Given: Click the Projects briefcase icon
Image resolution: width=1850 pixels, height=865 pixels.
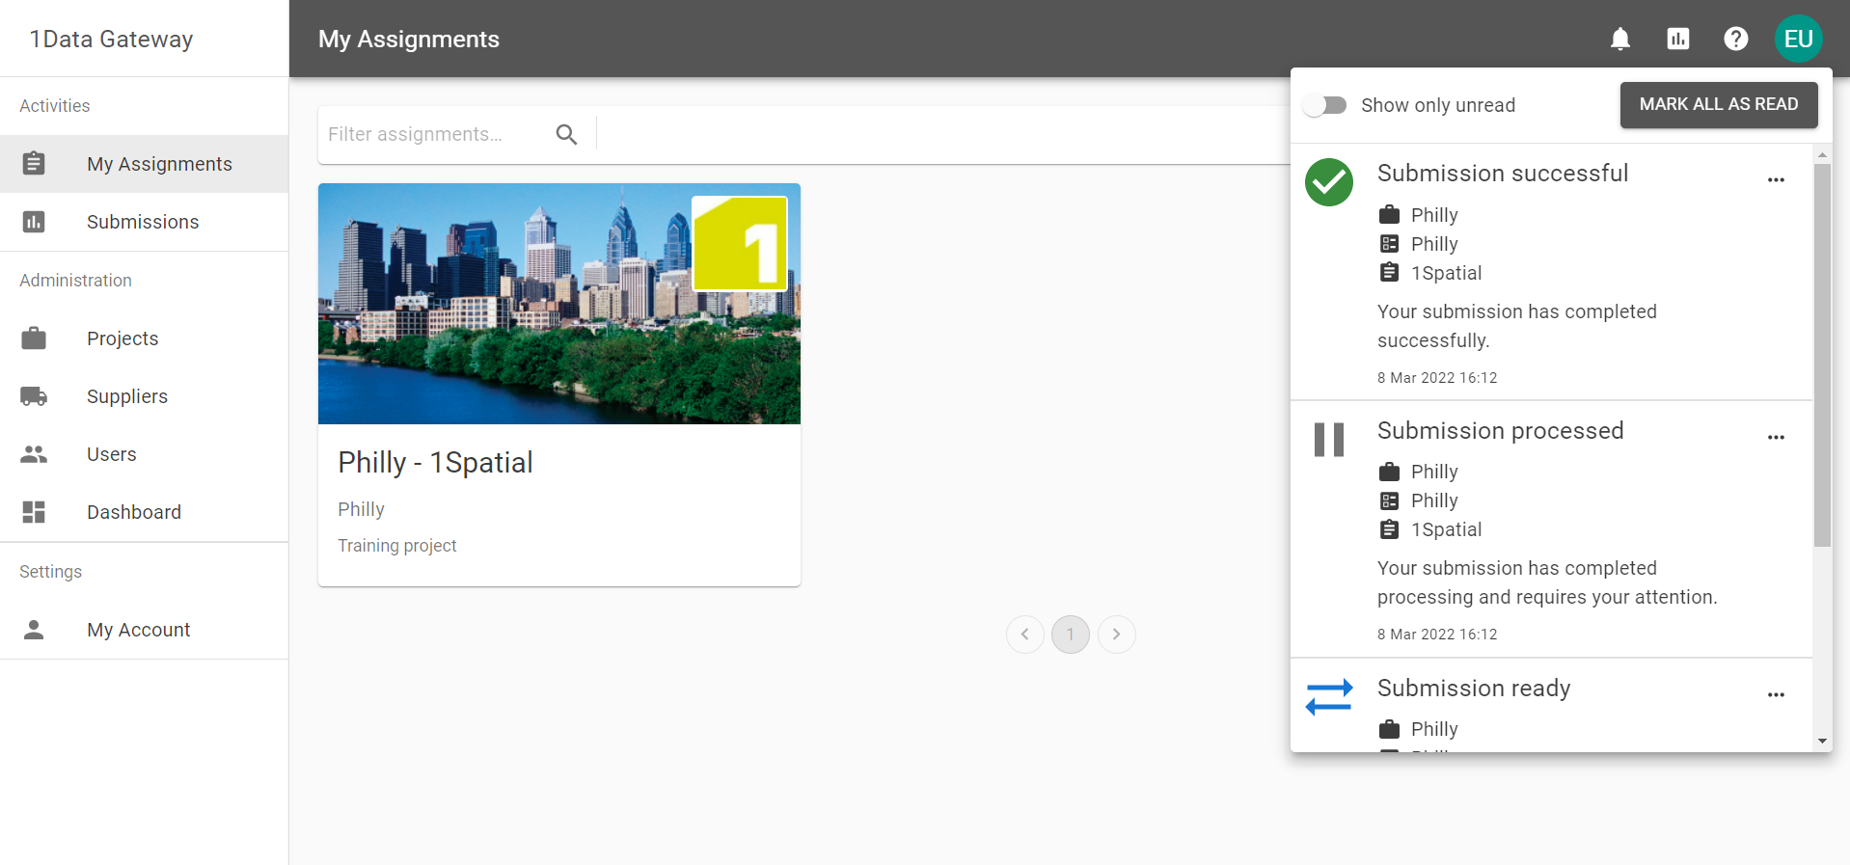Looking at the screenshot, I should (x=34, y=338).
